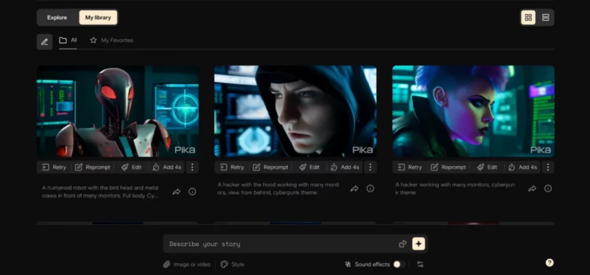Viewport: 590px width, 275px height.
Task: Edit the cyberpunk hacker monitors video
Action: [x=487, y=167]
